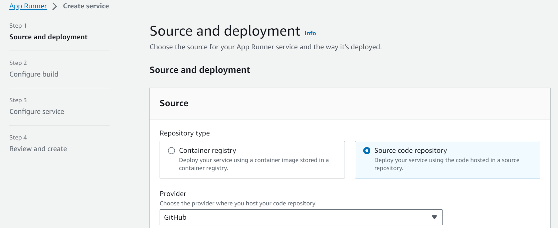Go to Step 1 Source and deployment

[x=48, y=37]
